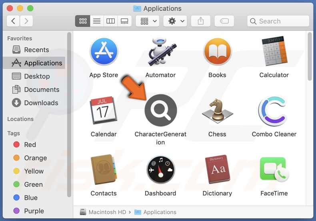
Task: Switch to gallery view
Action: point(124,21)
